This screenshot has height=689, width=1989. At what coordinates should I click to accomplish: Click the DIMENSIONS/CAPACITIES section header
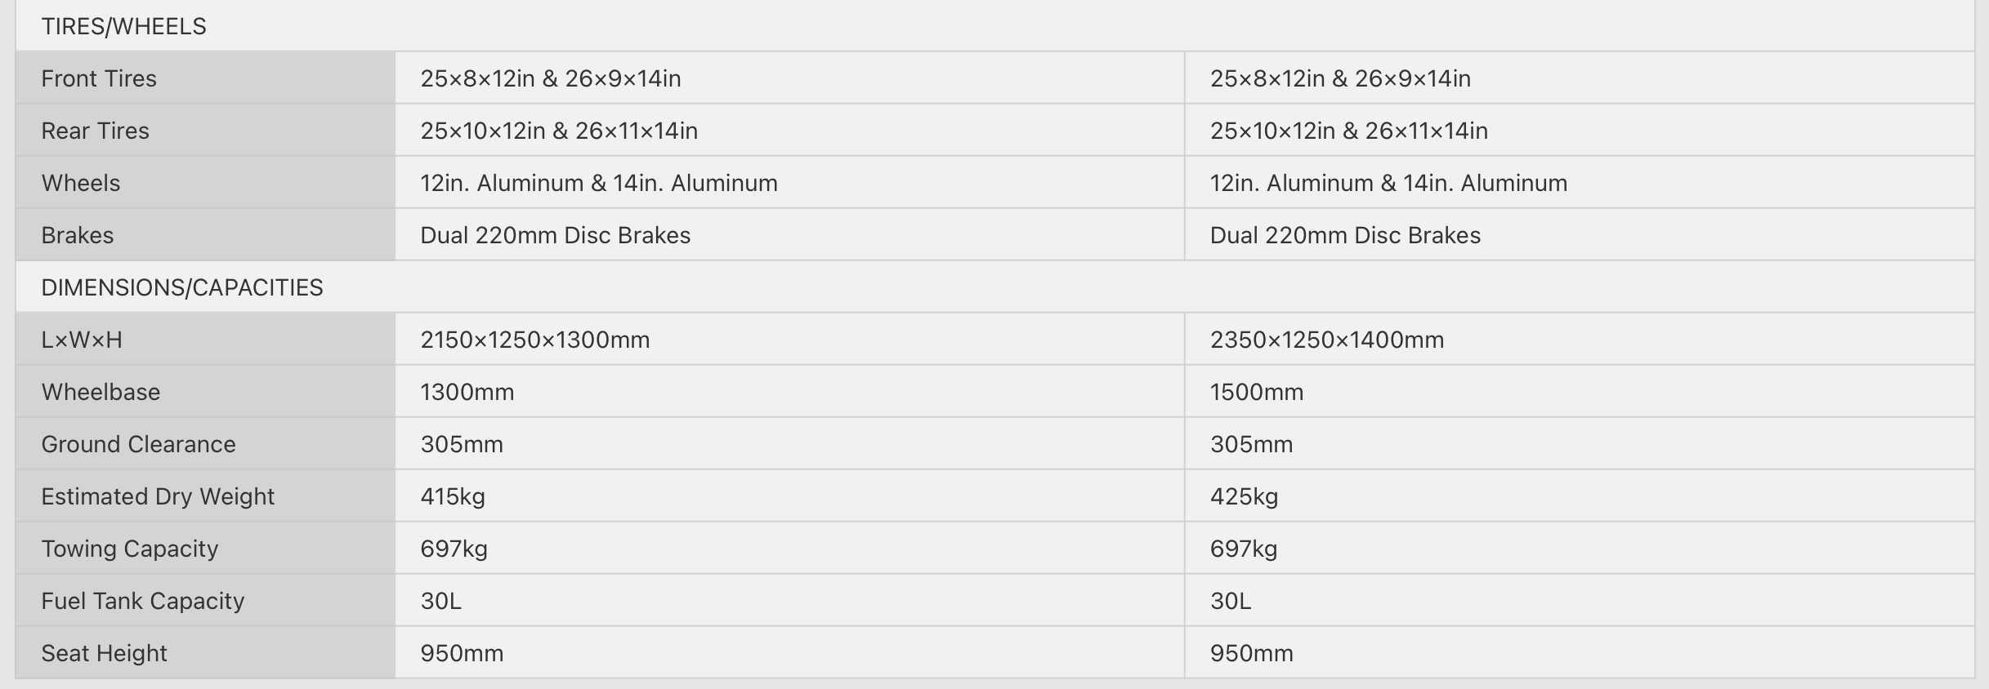(x=181, y=287)
